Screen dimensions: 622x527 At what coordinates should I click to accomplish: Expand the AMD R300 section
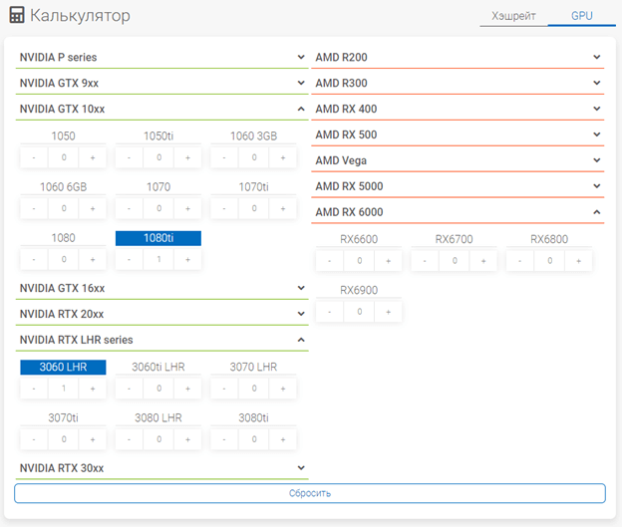coord(458,83)
